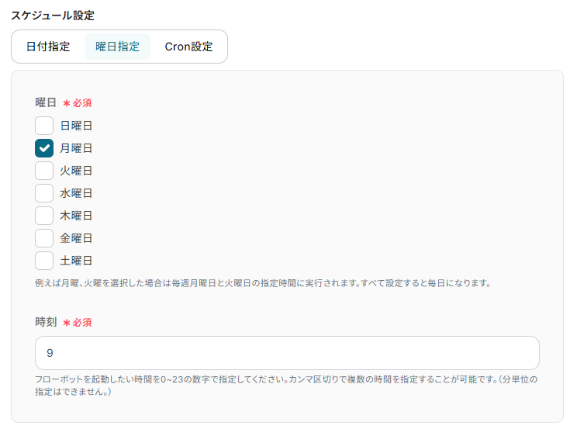Select the 木曜日 checkbox
This screenshot has height=436, width=577.
click(x=44, y=216)
